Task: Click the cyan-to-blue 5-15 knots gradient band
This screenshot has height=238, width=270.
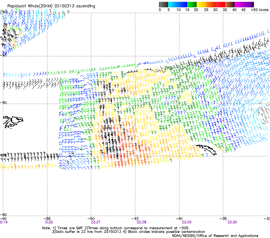Action: [x=178, y=4]
